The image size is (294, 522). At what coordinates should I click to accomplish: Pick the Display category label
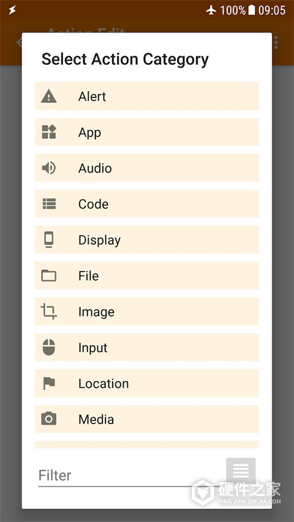click(x=99, y=240)
